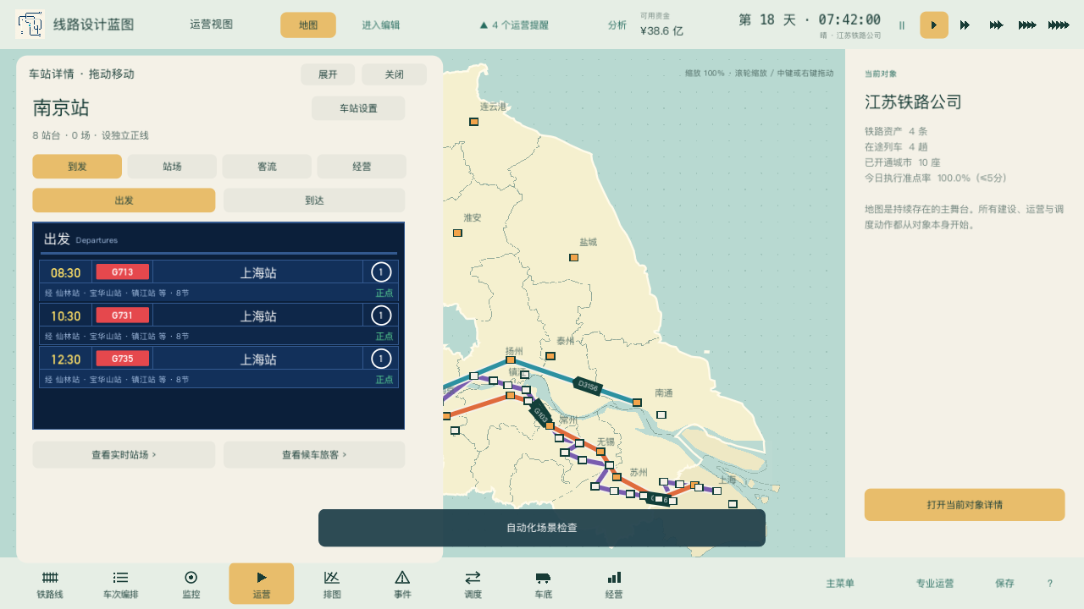The width and height of the screenshot is (1084, 609).
Task: Toggle 进入编辑 edit mode
Action: click(381, 25)
